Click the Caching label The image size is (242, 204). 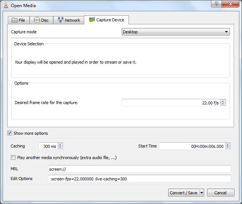pos(18,146)
